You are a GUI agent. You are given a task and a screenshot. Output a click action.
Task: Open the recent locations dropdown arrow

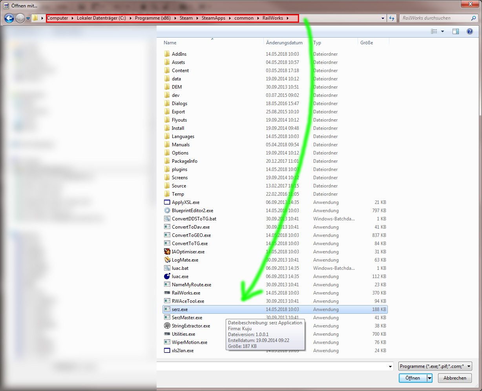tap(28, 18)
